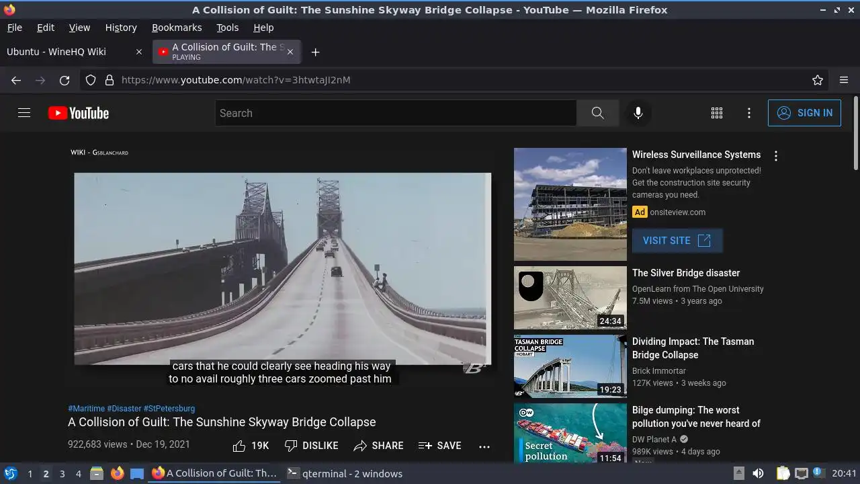
Task: Open the volume control in tray
Action: click(x=758, y=473)
